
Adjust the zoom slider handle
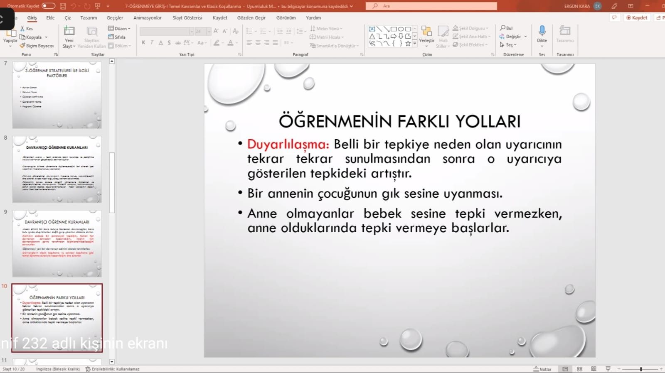point(640,369)
